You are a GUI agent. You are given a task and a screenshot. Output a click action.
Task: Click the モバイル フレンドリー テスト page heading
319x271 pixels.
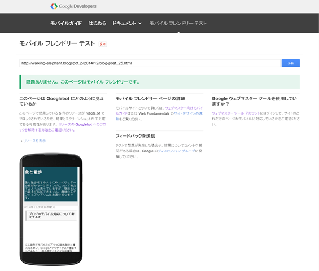(x=57, y=43)
